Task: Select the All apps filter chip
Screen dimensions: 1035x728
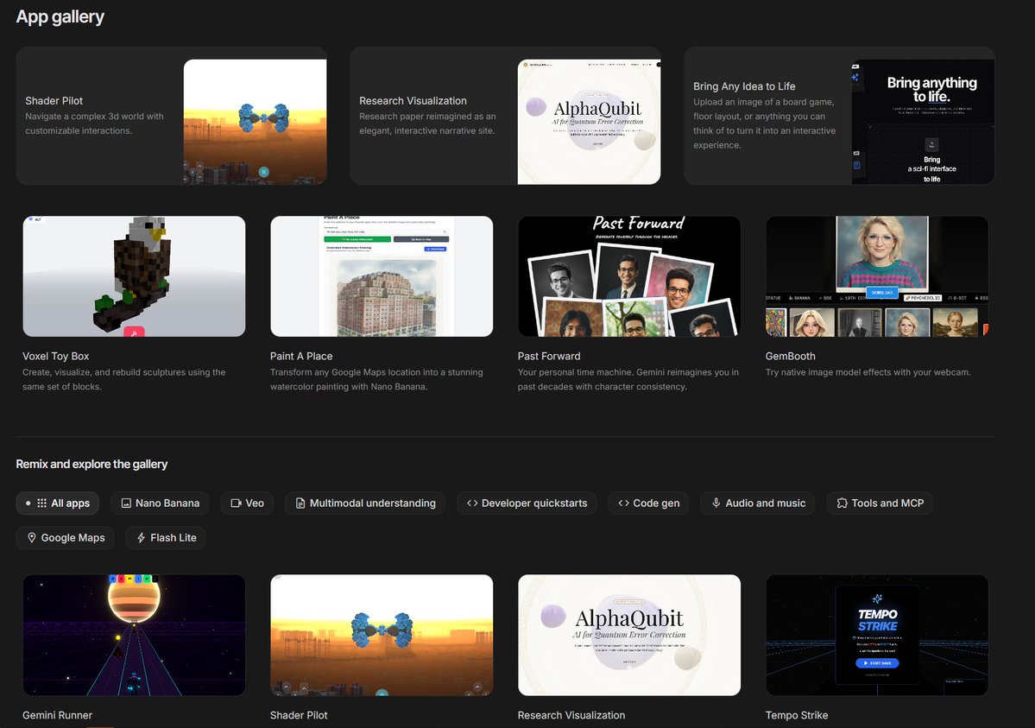Action: [x=58, y=503]
